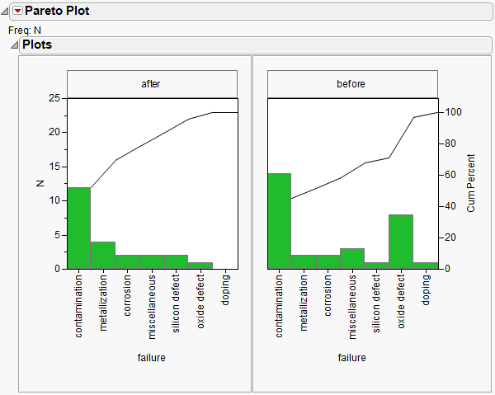
Task: Select the 'after' panel header
Action: pos(152,84)
